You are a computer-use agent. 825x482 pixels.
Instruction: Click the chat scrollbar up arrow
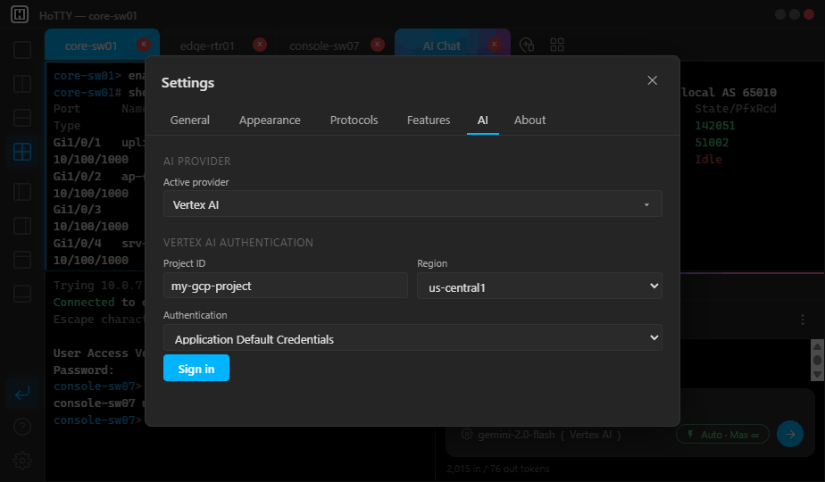point(817,346)
